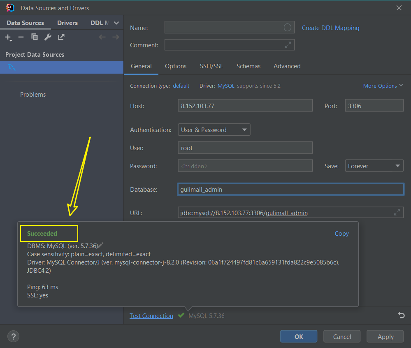Click the Database field gulimall_admin
Screen dimensions: 411x348
[x=290, y=189]
